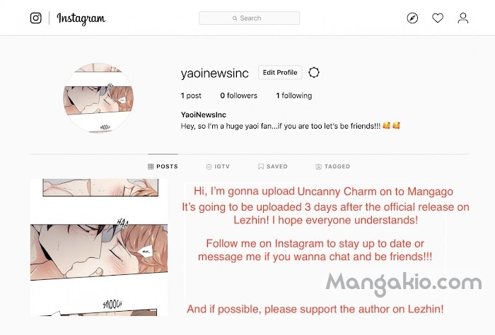Open the 1 following list
495x335 pixels.
click(x=294, y=95)
